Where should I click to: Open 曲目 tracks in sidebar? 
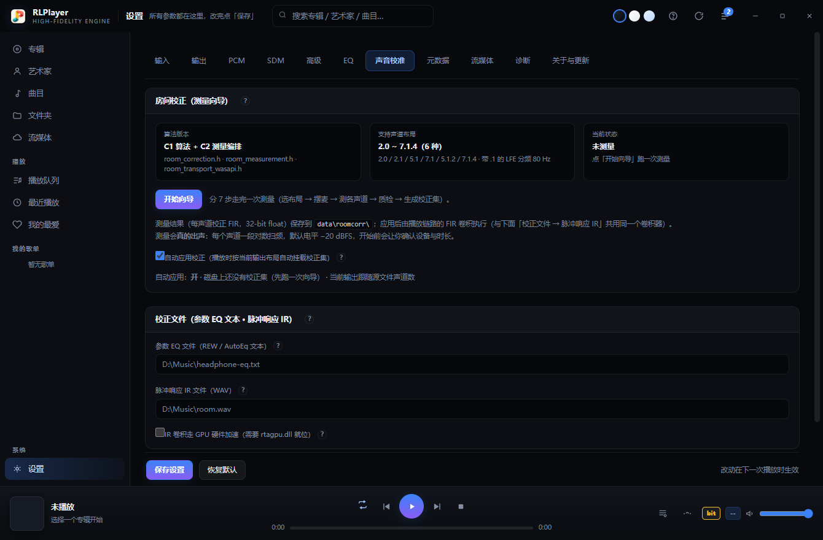(65, 93)
